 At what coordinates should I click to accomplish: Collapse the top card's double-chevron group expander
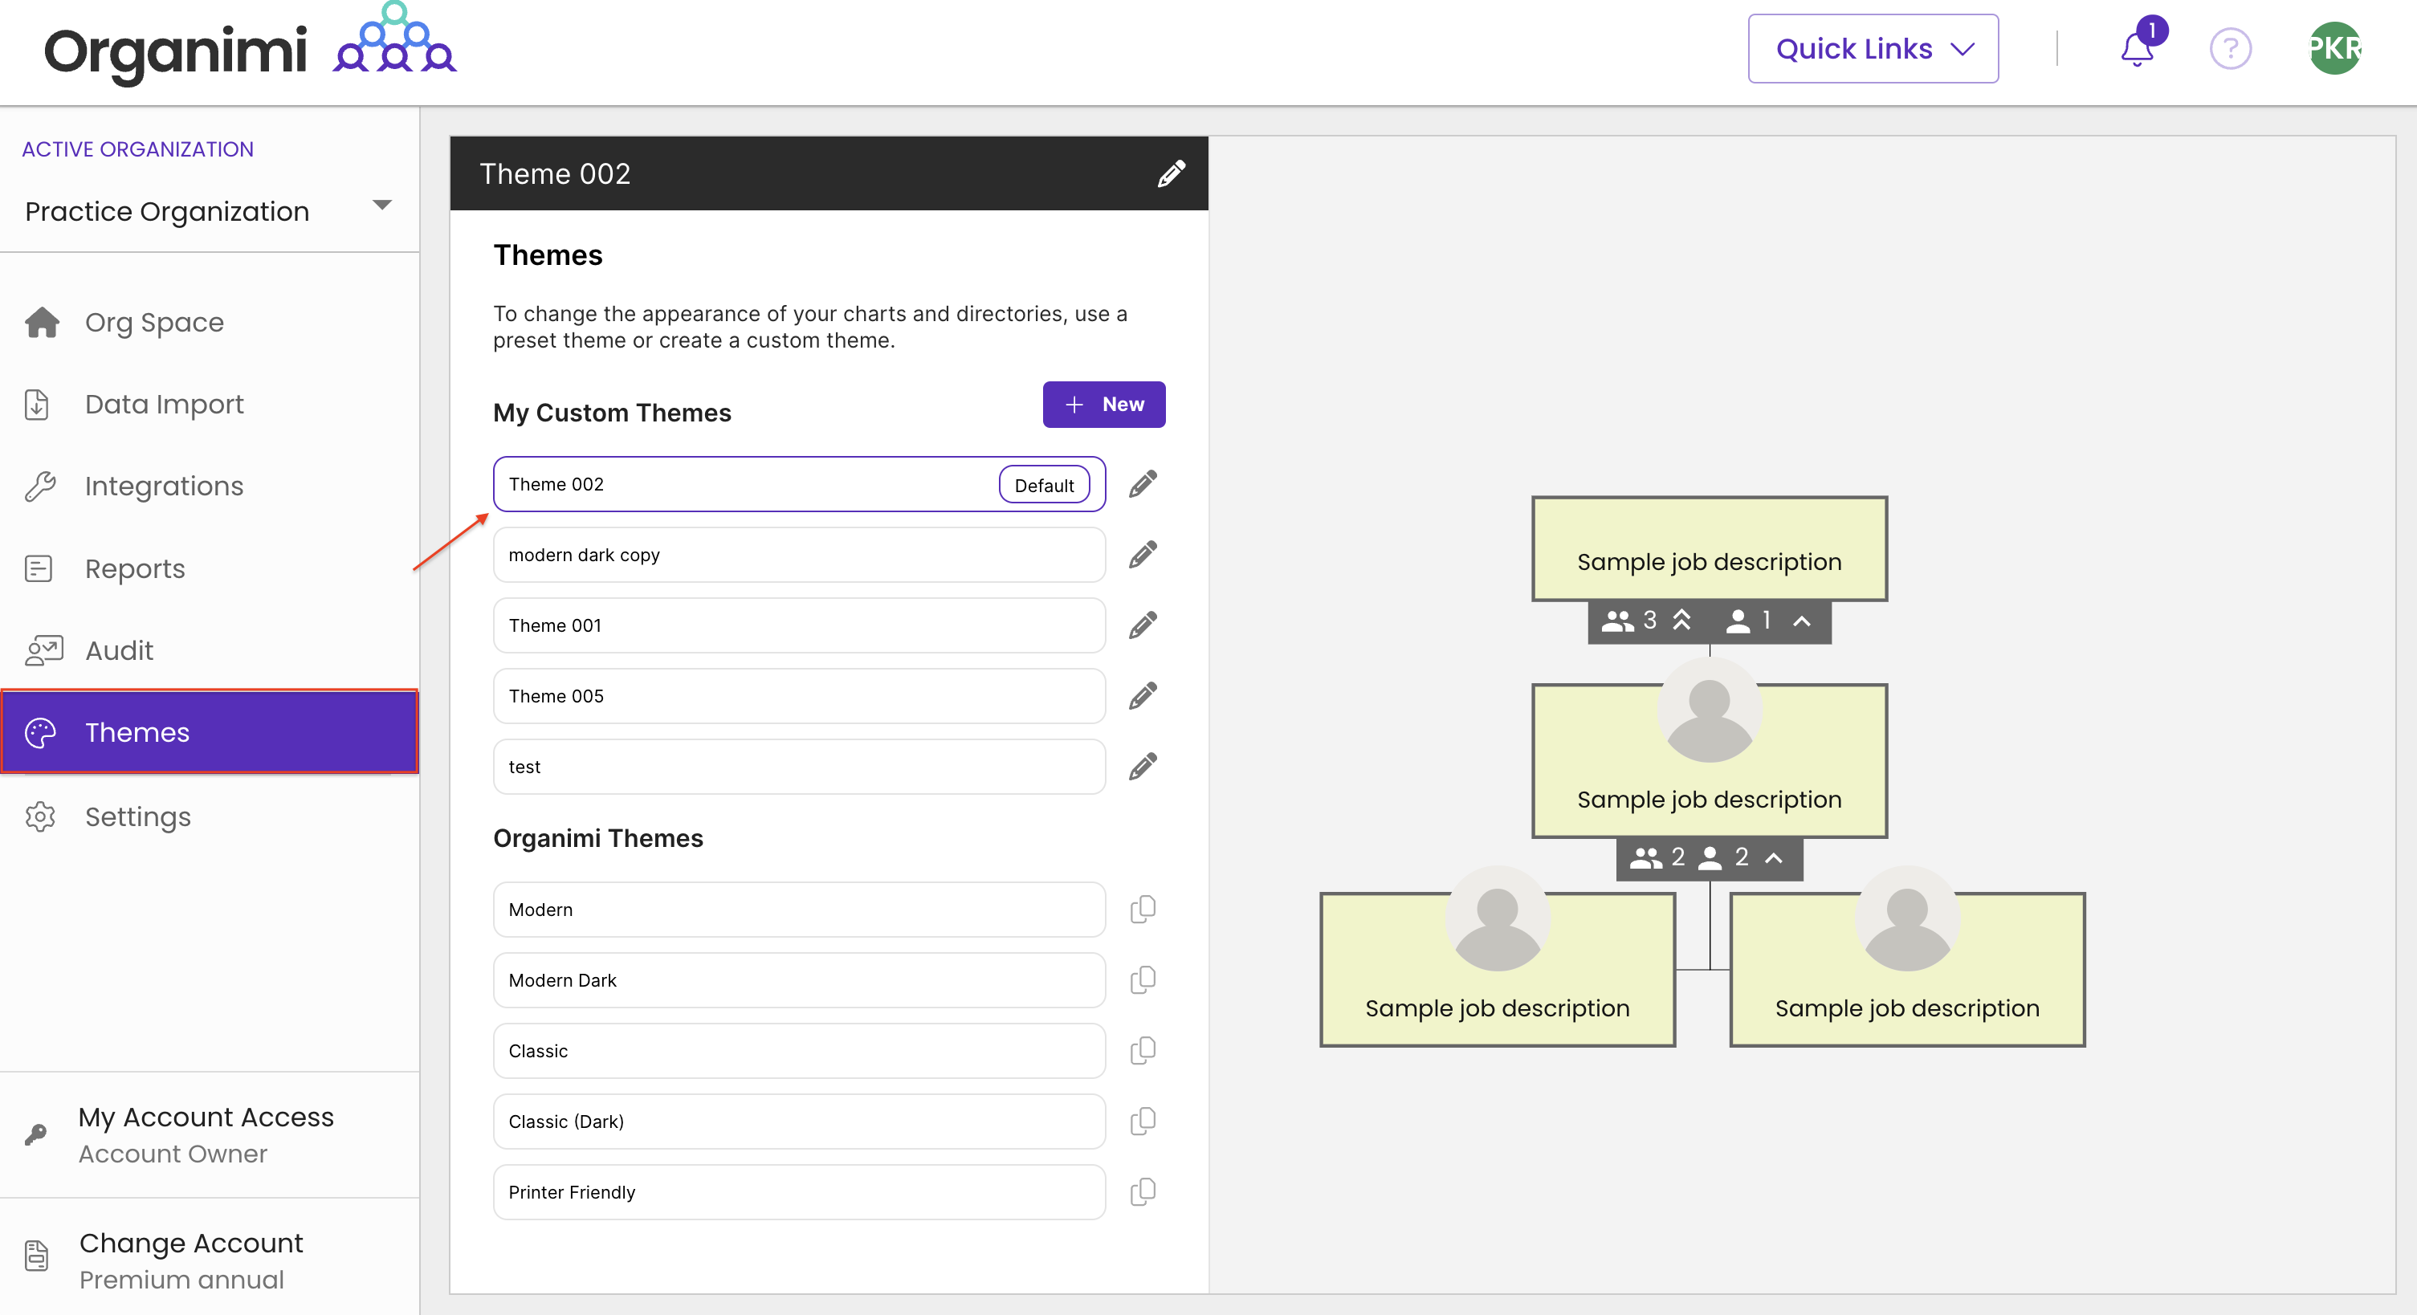1681,620
